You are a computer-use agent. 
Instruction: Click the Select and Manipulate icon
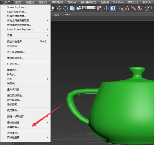click(x=106, y=8)
